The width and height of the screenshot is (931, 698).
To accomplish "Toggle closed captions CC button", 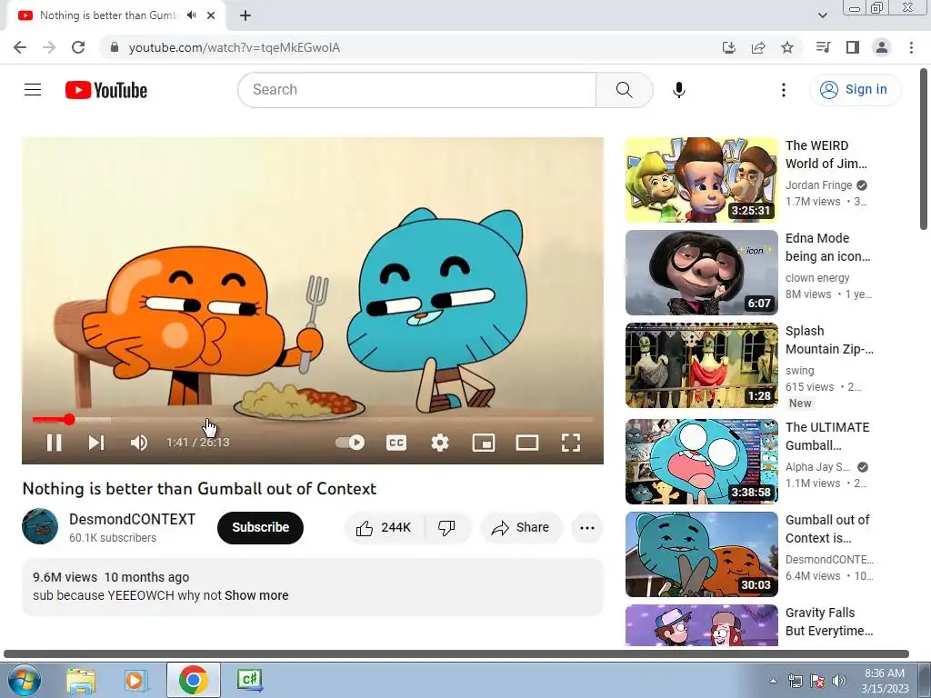I will pyautogui.click(x=396, y=443).
